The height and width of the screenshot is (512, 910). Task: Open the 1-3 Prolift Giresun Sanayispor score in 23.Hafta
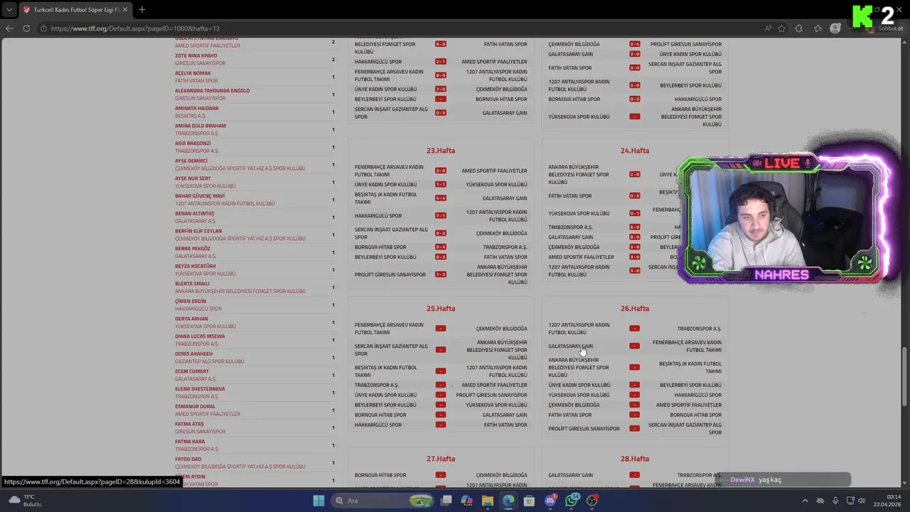[x=441, y=274]
